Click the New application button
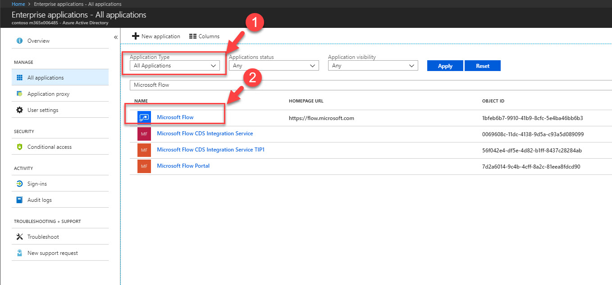 point(156,36)
